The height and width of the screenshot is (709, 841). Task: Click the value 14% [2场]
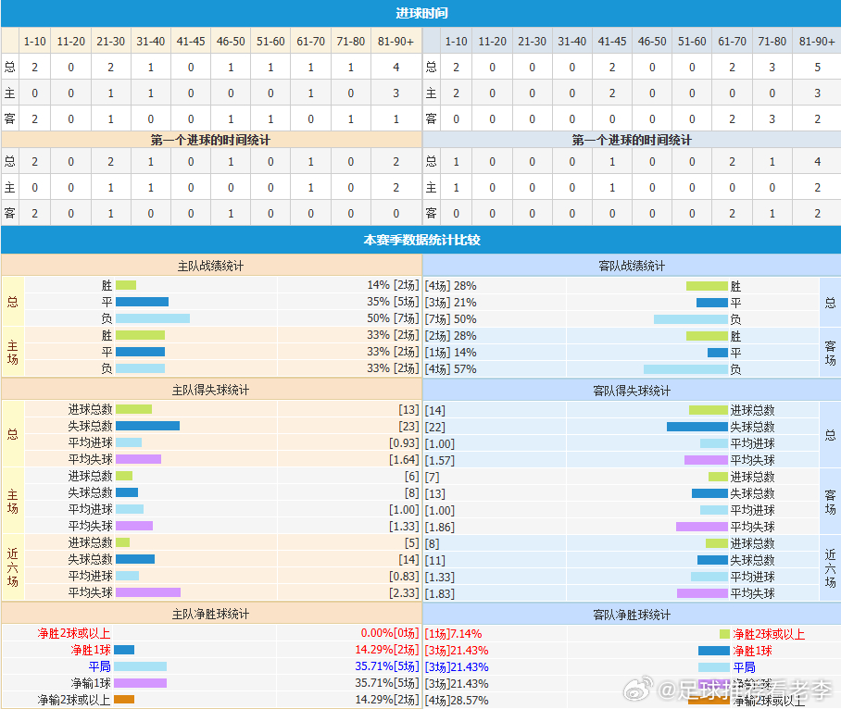pos(393,285)
